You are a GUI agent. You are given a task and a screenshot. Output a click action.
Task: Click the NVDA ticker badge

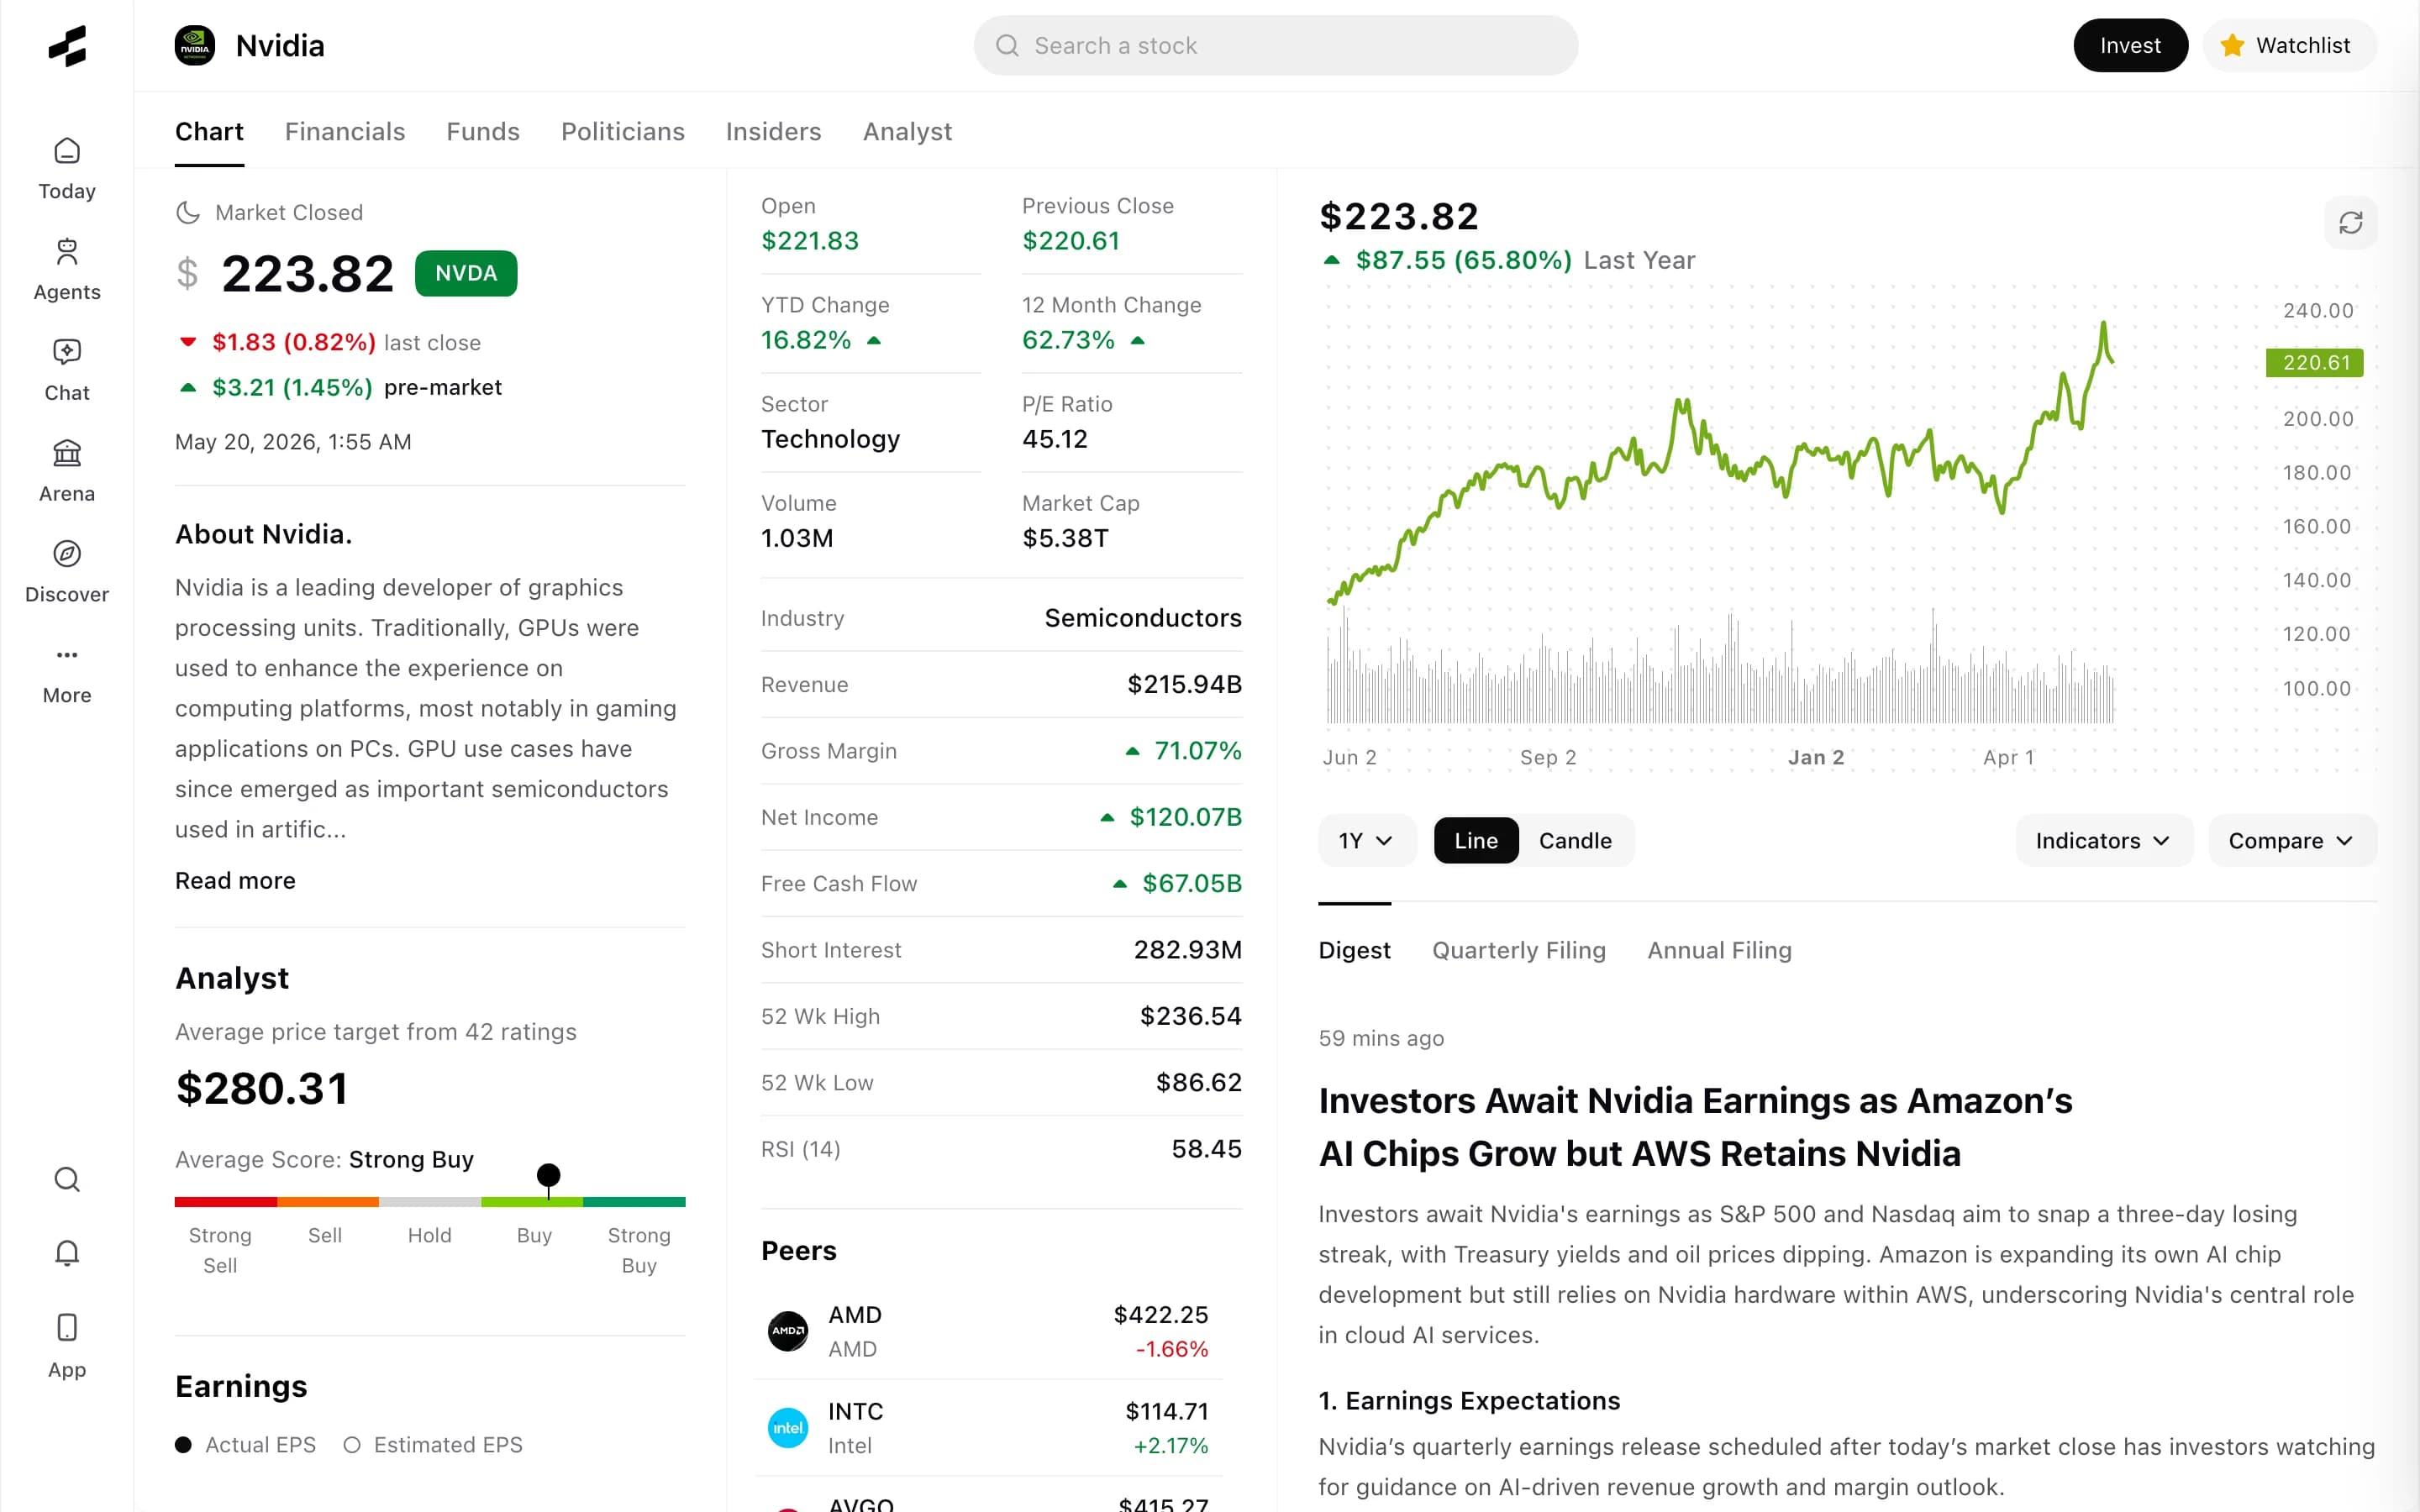pyautogui.click(x=466, y=273)
